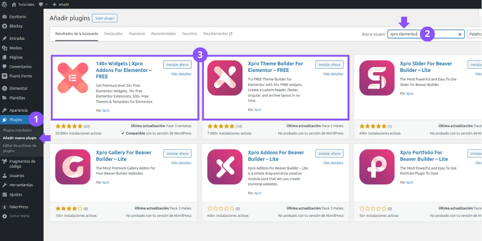Click the 7.000+ instalaciones activas text
The width and height of the screenshot is (482, 241).
coord(229,133)
